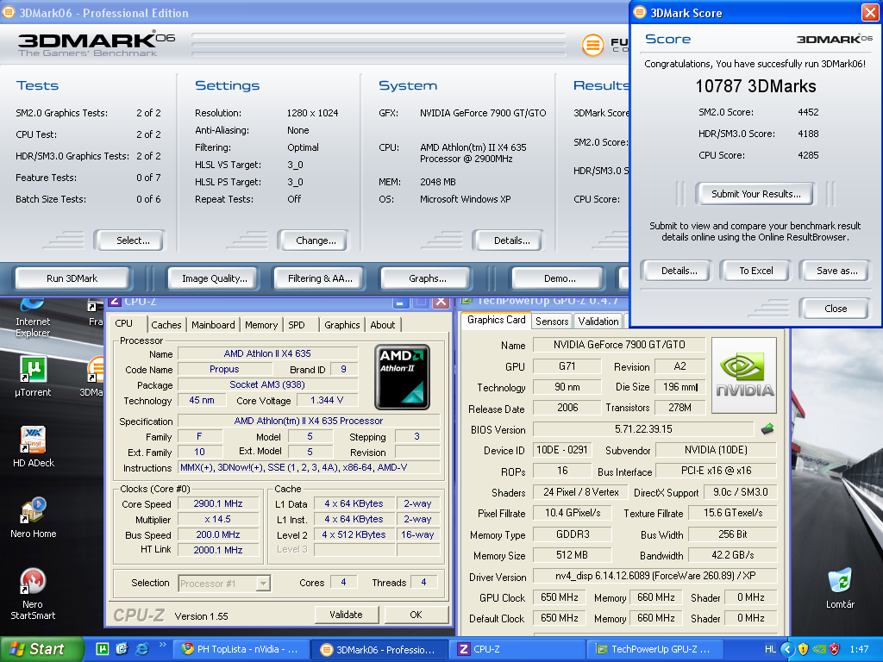Click the BIOS Version field 5.71.22.39.15
Image resolution: width=883 pixels, height=662 pixels.
[643, 429]
